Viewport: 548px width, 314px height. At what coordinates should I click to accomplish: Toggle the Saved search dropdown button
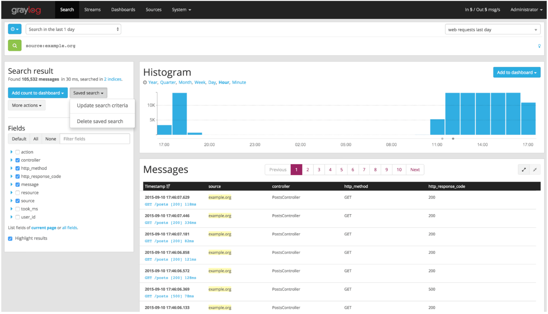88,93
